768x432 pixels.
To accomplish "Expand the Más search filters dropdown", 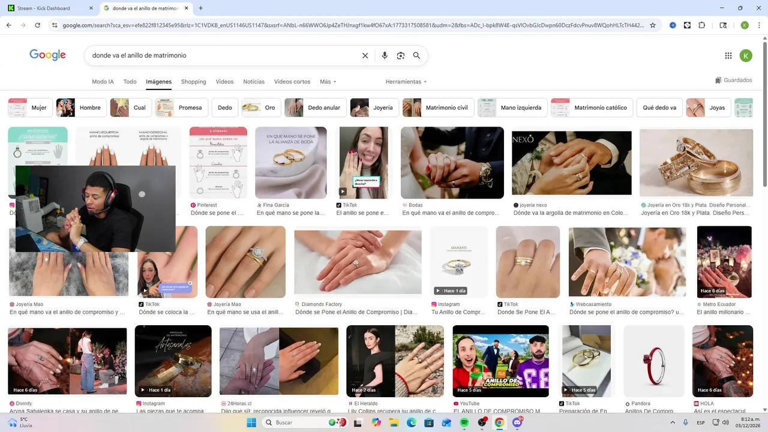I will (328, 82).
